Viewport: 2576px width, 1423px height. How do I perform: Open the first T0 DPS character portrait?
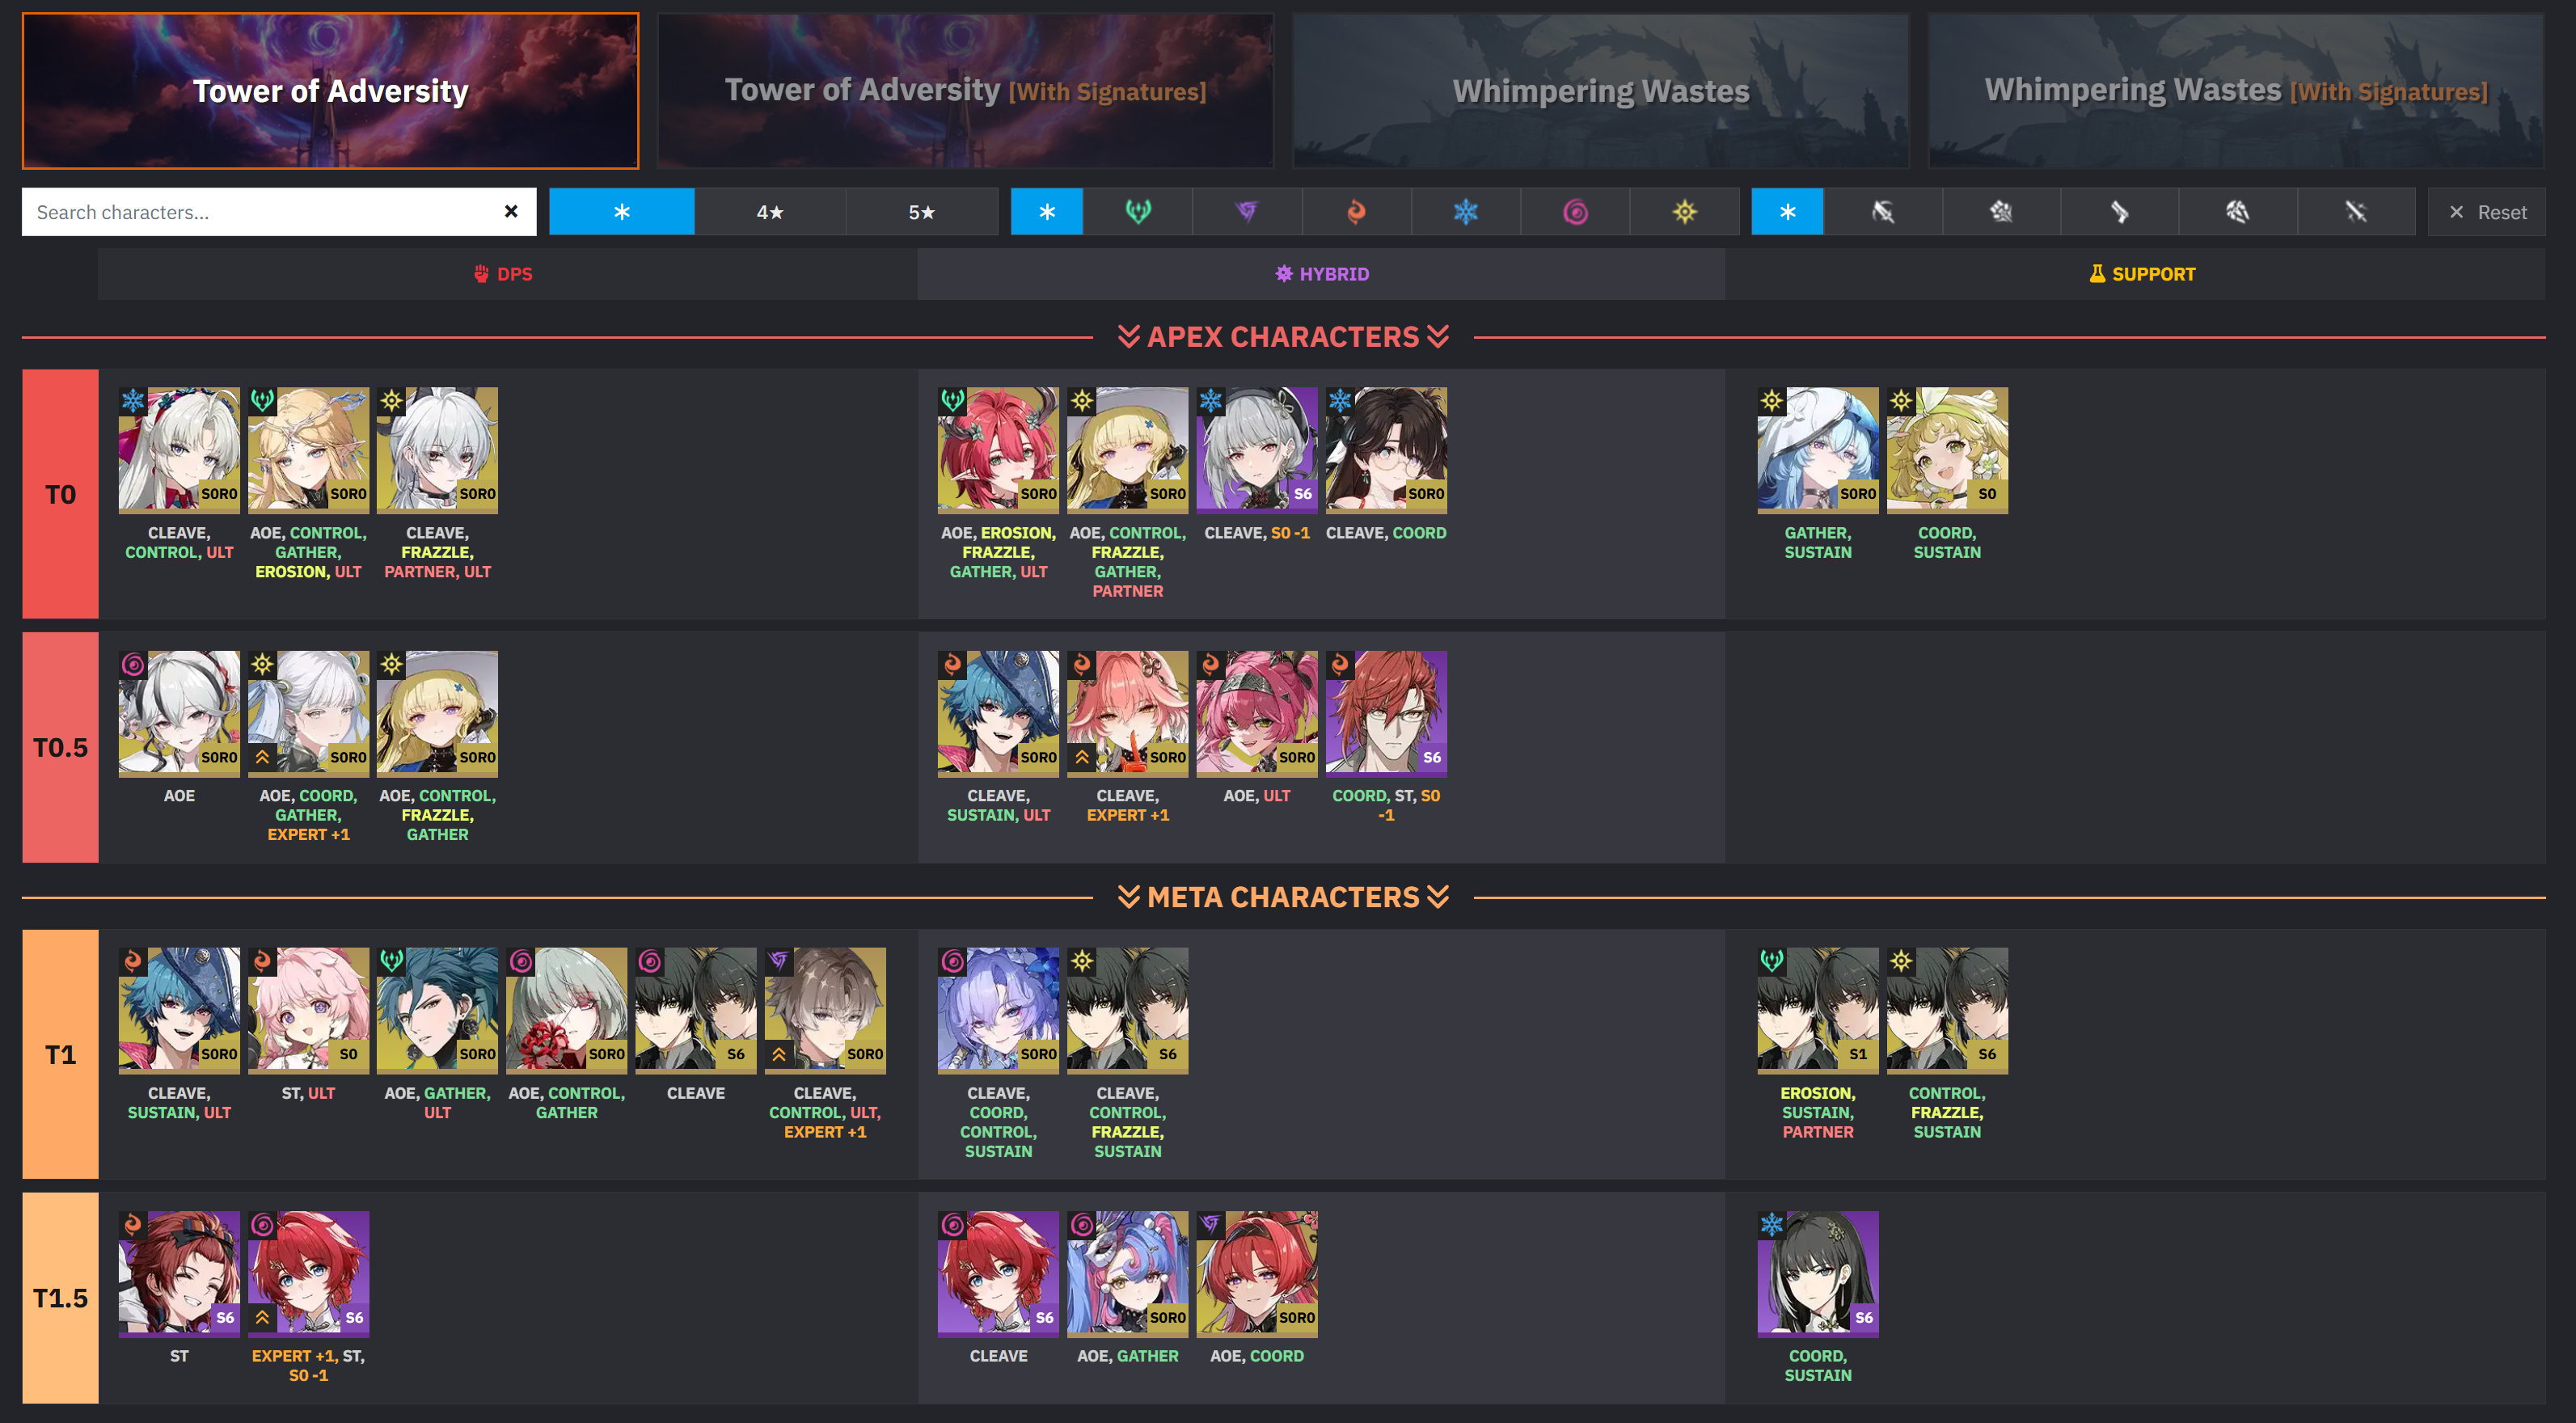(x=179, y=450)
